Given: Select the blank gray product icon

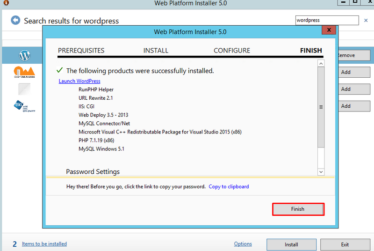Looking at the screenshot, I should click(25, 89).
